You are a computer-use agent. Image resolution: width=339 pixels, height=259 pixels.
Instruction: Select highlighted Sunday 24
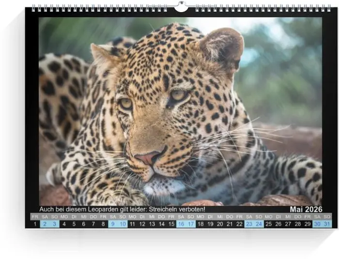point(259,224)
